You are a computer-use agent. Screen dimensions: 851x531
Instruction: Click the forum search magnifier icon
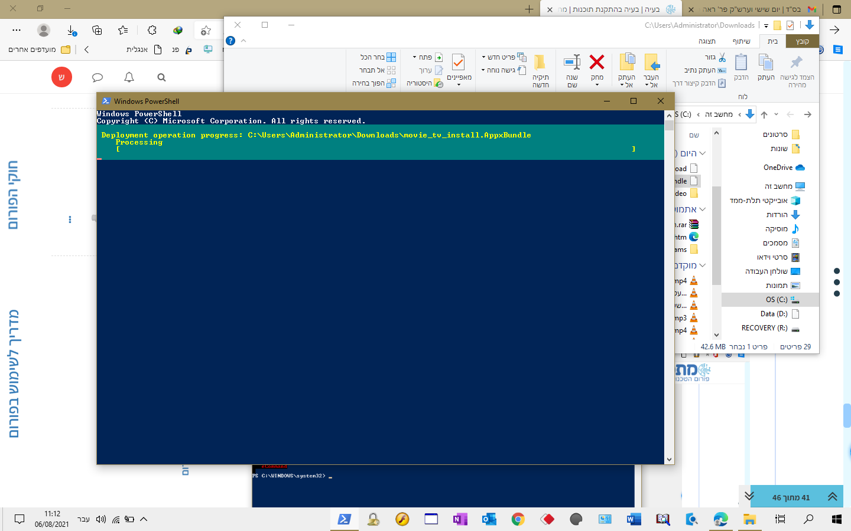click(x=161, y=77)
